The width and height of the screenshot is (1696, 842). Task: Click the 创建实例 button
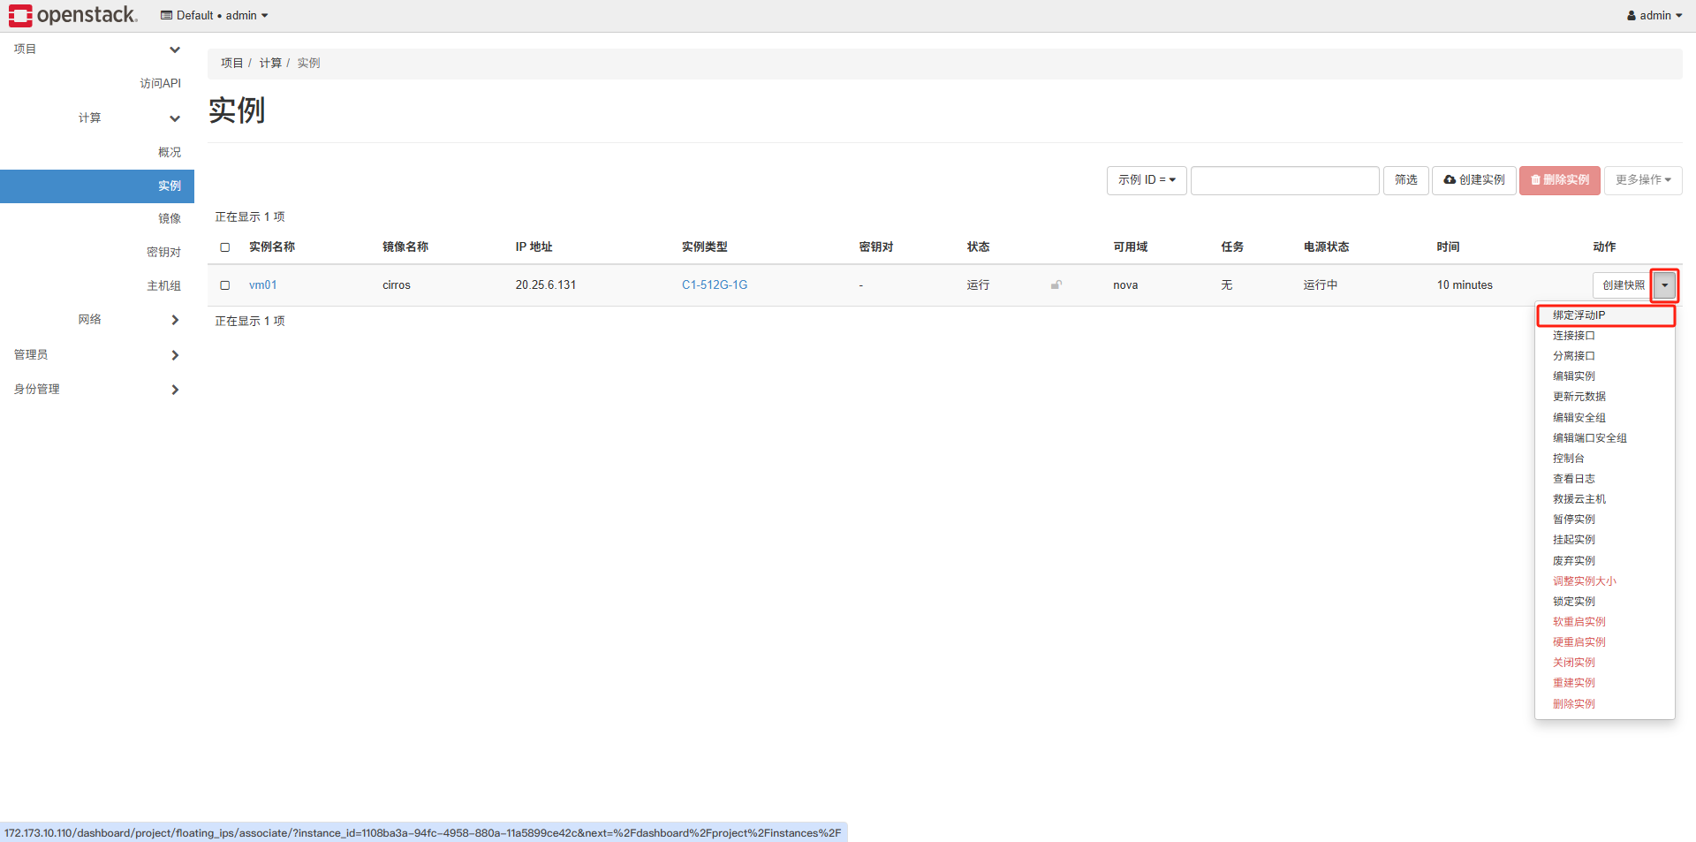[1474, 180]
